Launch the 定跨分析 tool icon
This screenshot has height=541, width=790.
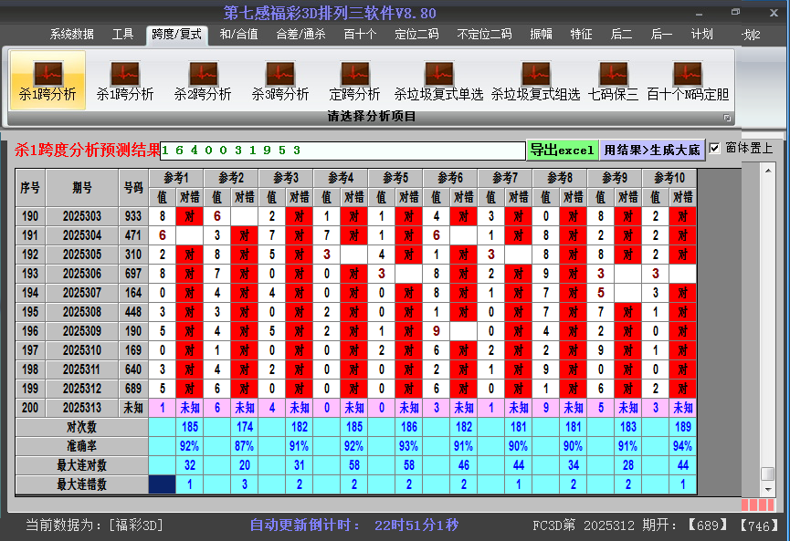click(x=354, y=80)
